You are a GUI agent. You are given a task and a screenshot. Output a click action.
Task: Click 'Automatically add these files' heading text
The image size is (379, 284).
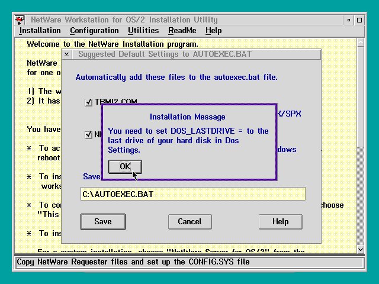click(x=176, y=78)
